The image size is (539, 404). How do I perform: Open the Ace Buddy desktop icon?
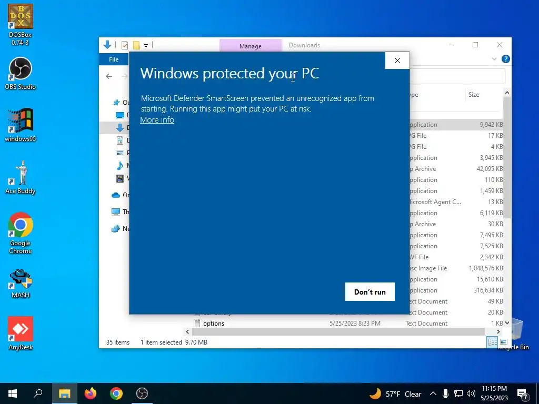coord(20,177)
